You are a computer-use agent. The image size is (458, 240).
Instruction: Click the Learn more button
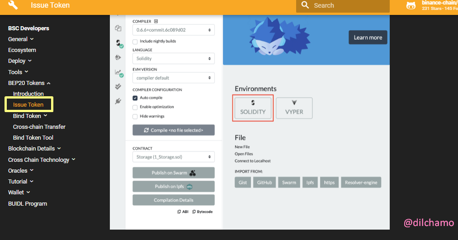[x=368, y=38]
